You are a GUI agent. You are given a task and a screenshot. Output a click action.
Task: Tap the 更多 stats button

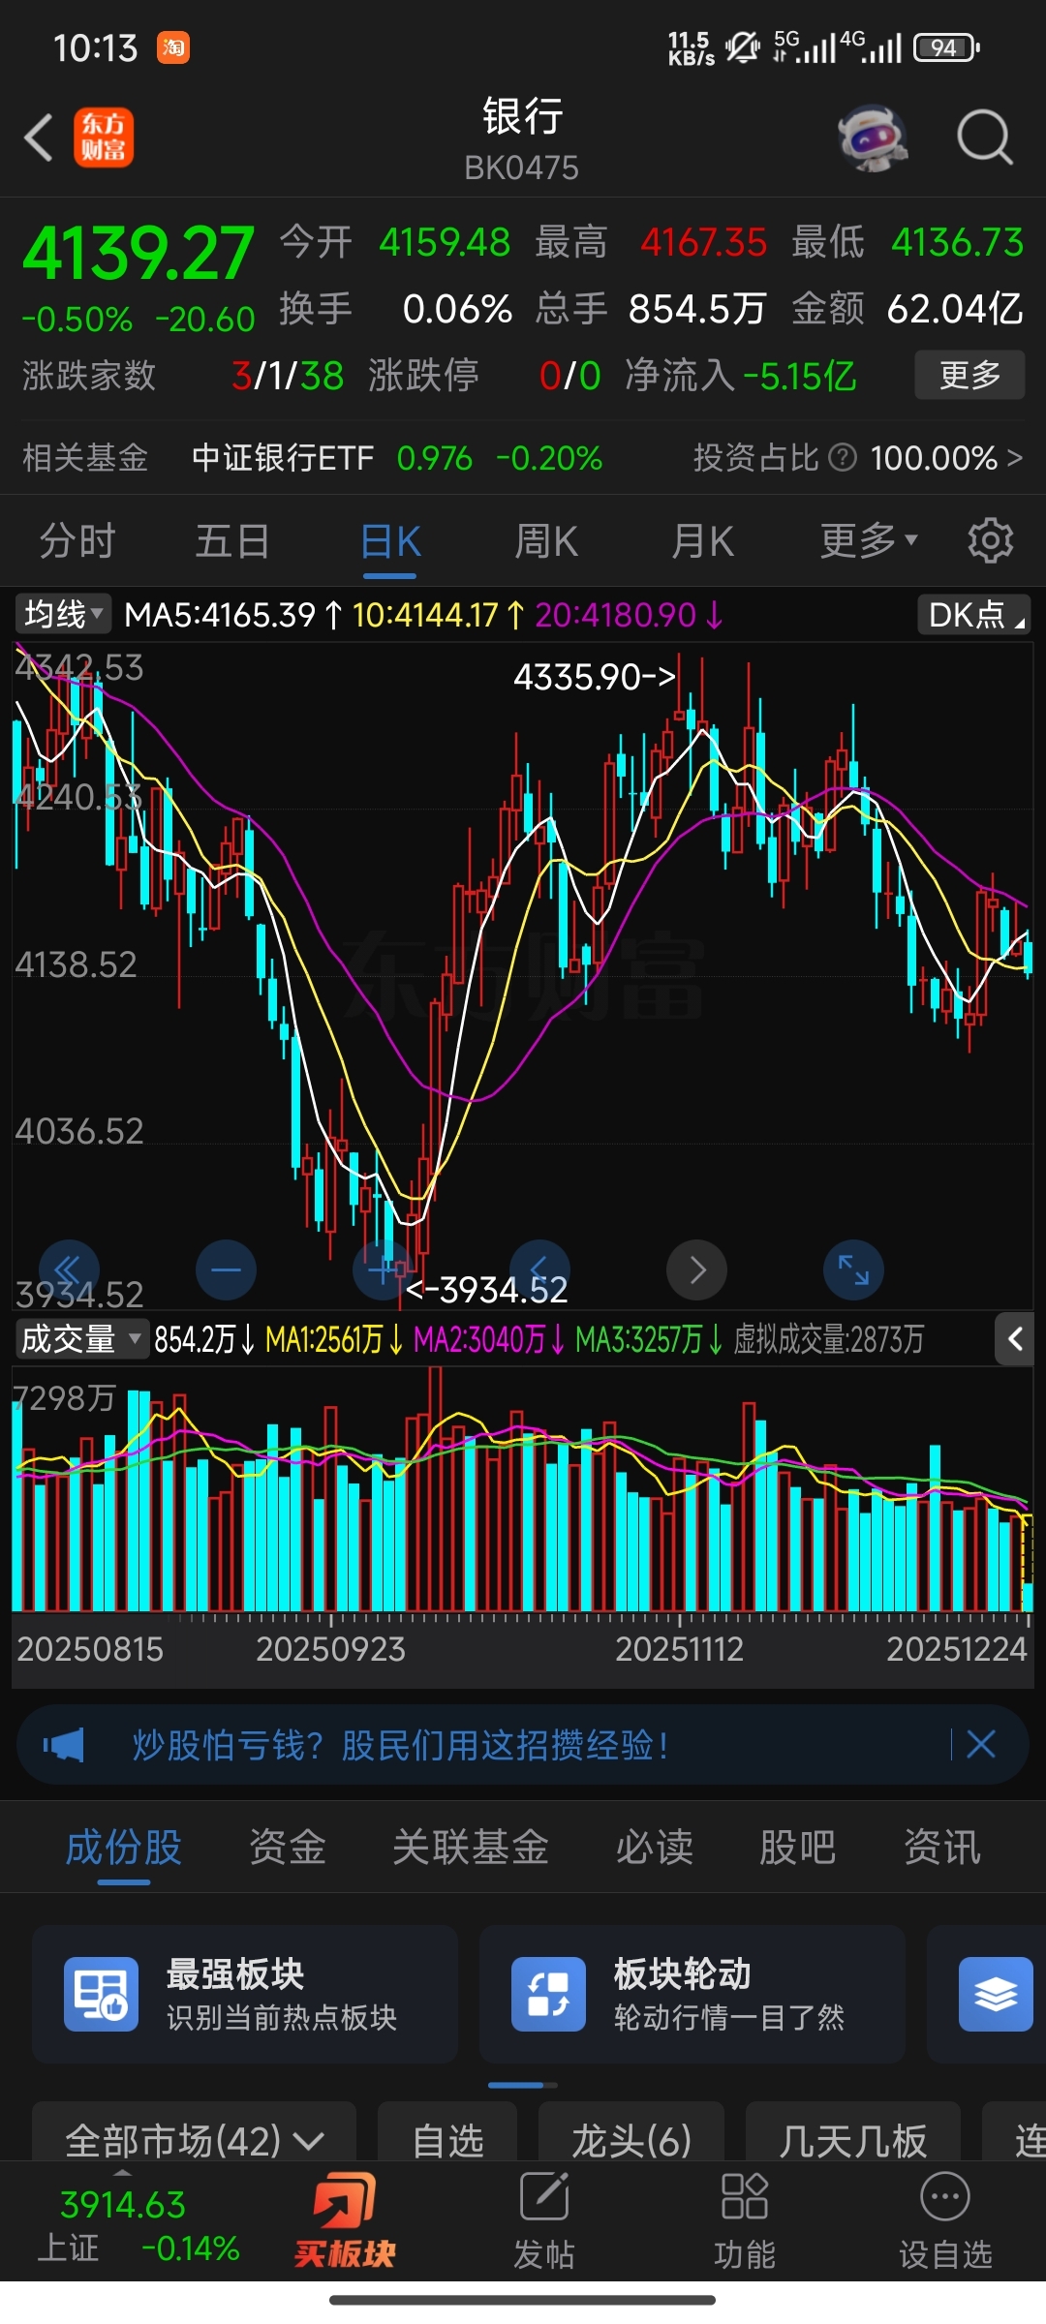click(x=969, y=375)
